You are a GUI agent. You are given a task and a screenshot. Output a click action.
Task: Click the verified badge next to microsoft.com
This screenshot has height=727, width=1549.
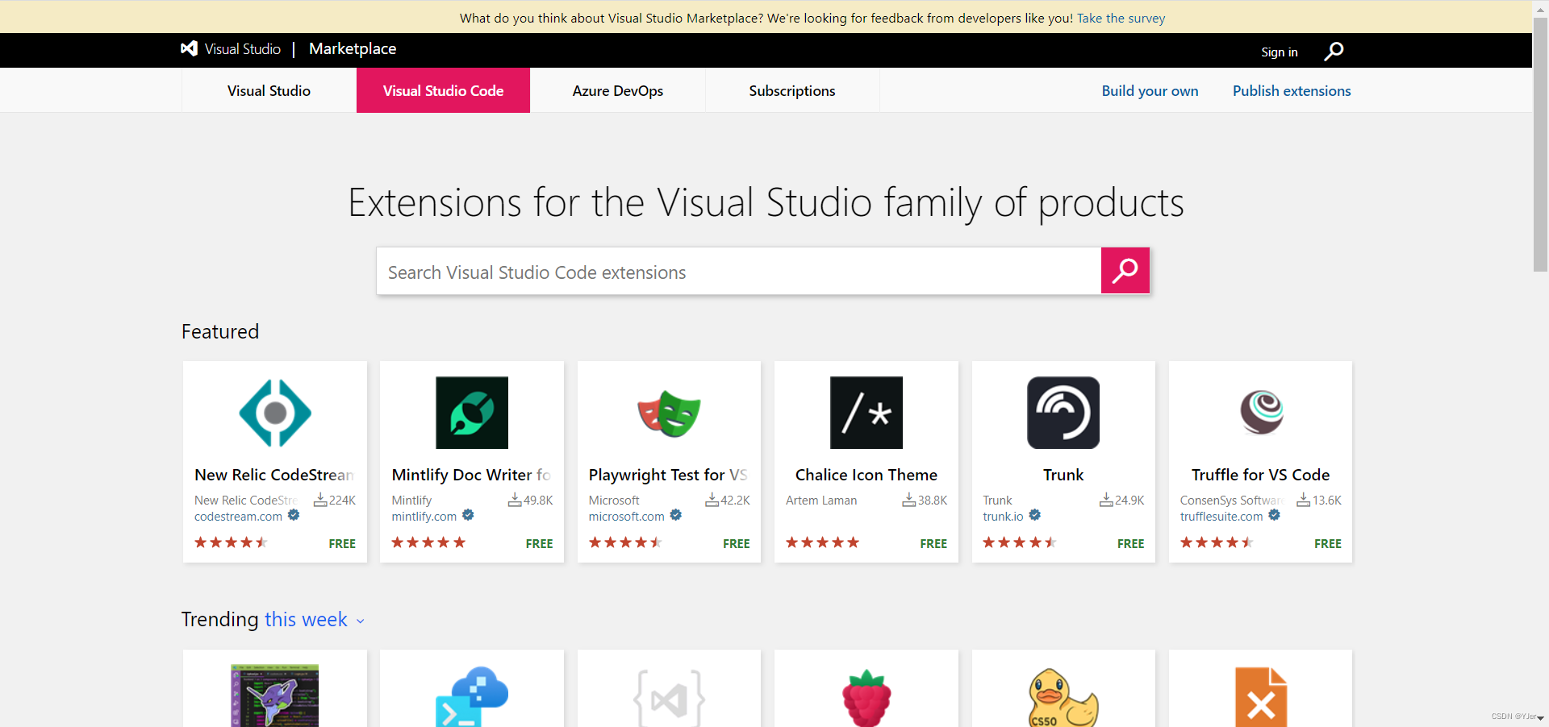676,515
